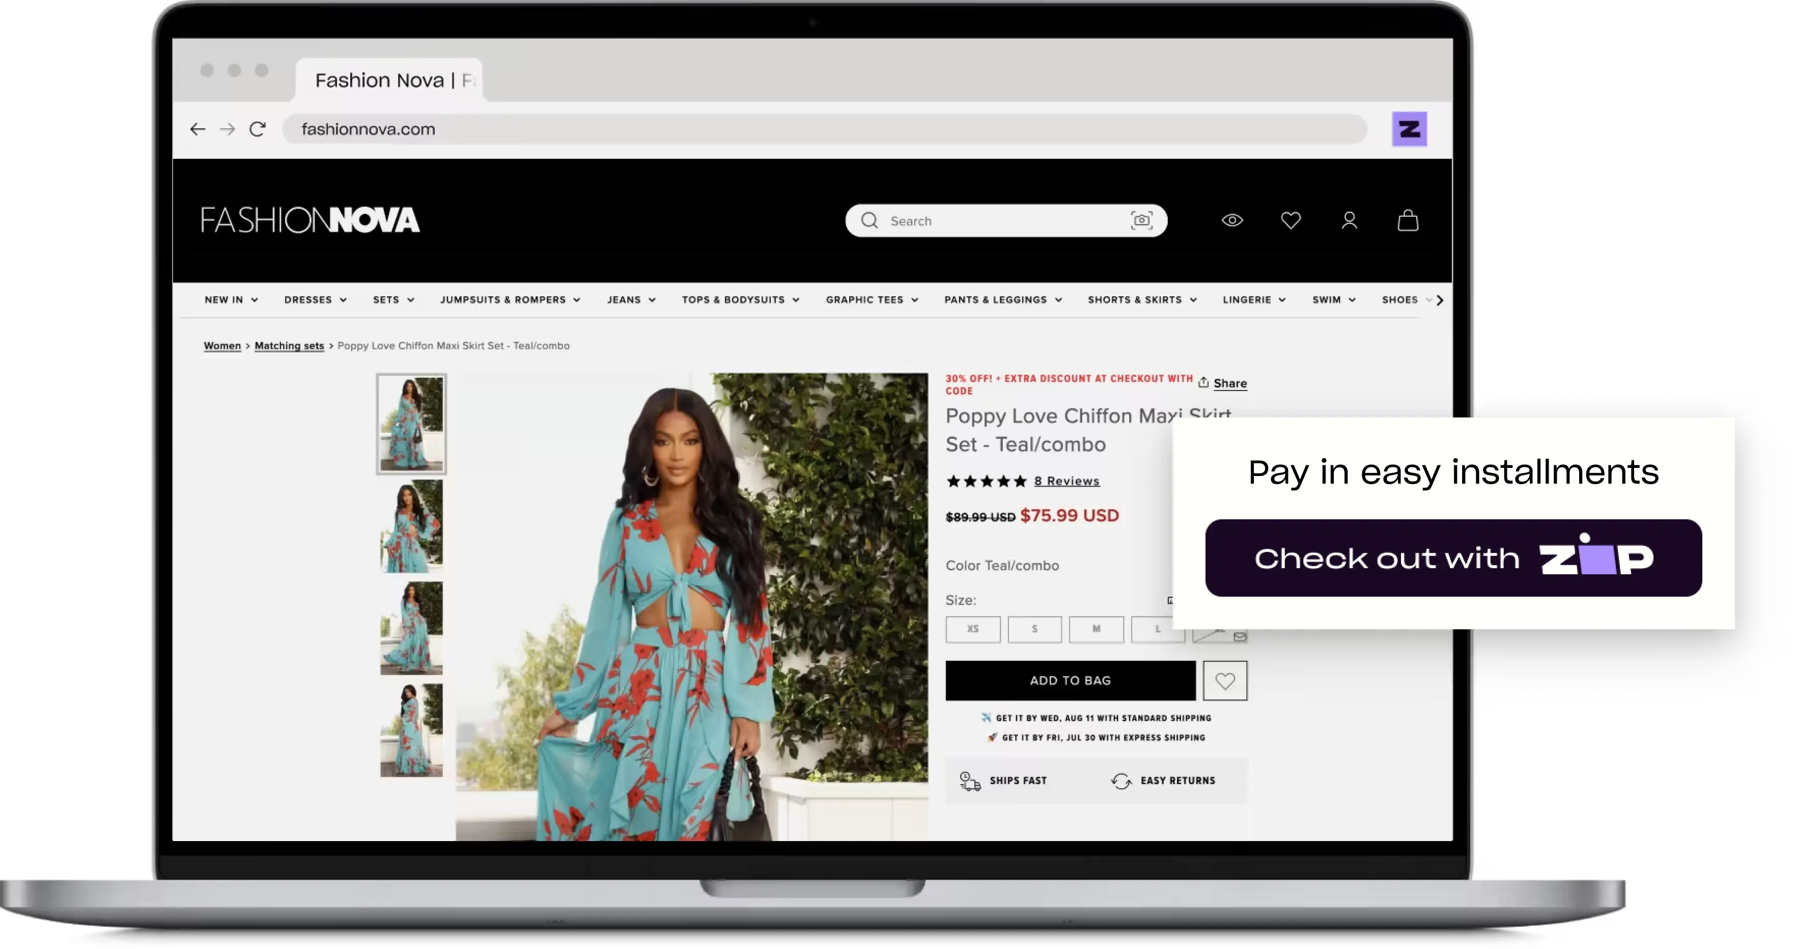Click the camera search icon
Screen dimensions: 1796x949
tap(1141, 221)
